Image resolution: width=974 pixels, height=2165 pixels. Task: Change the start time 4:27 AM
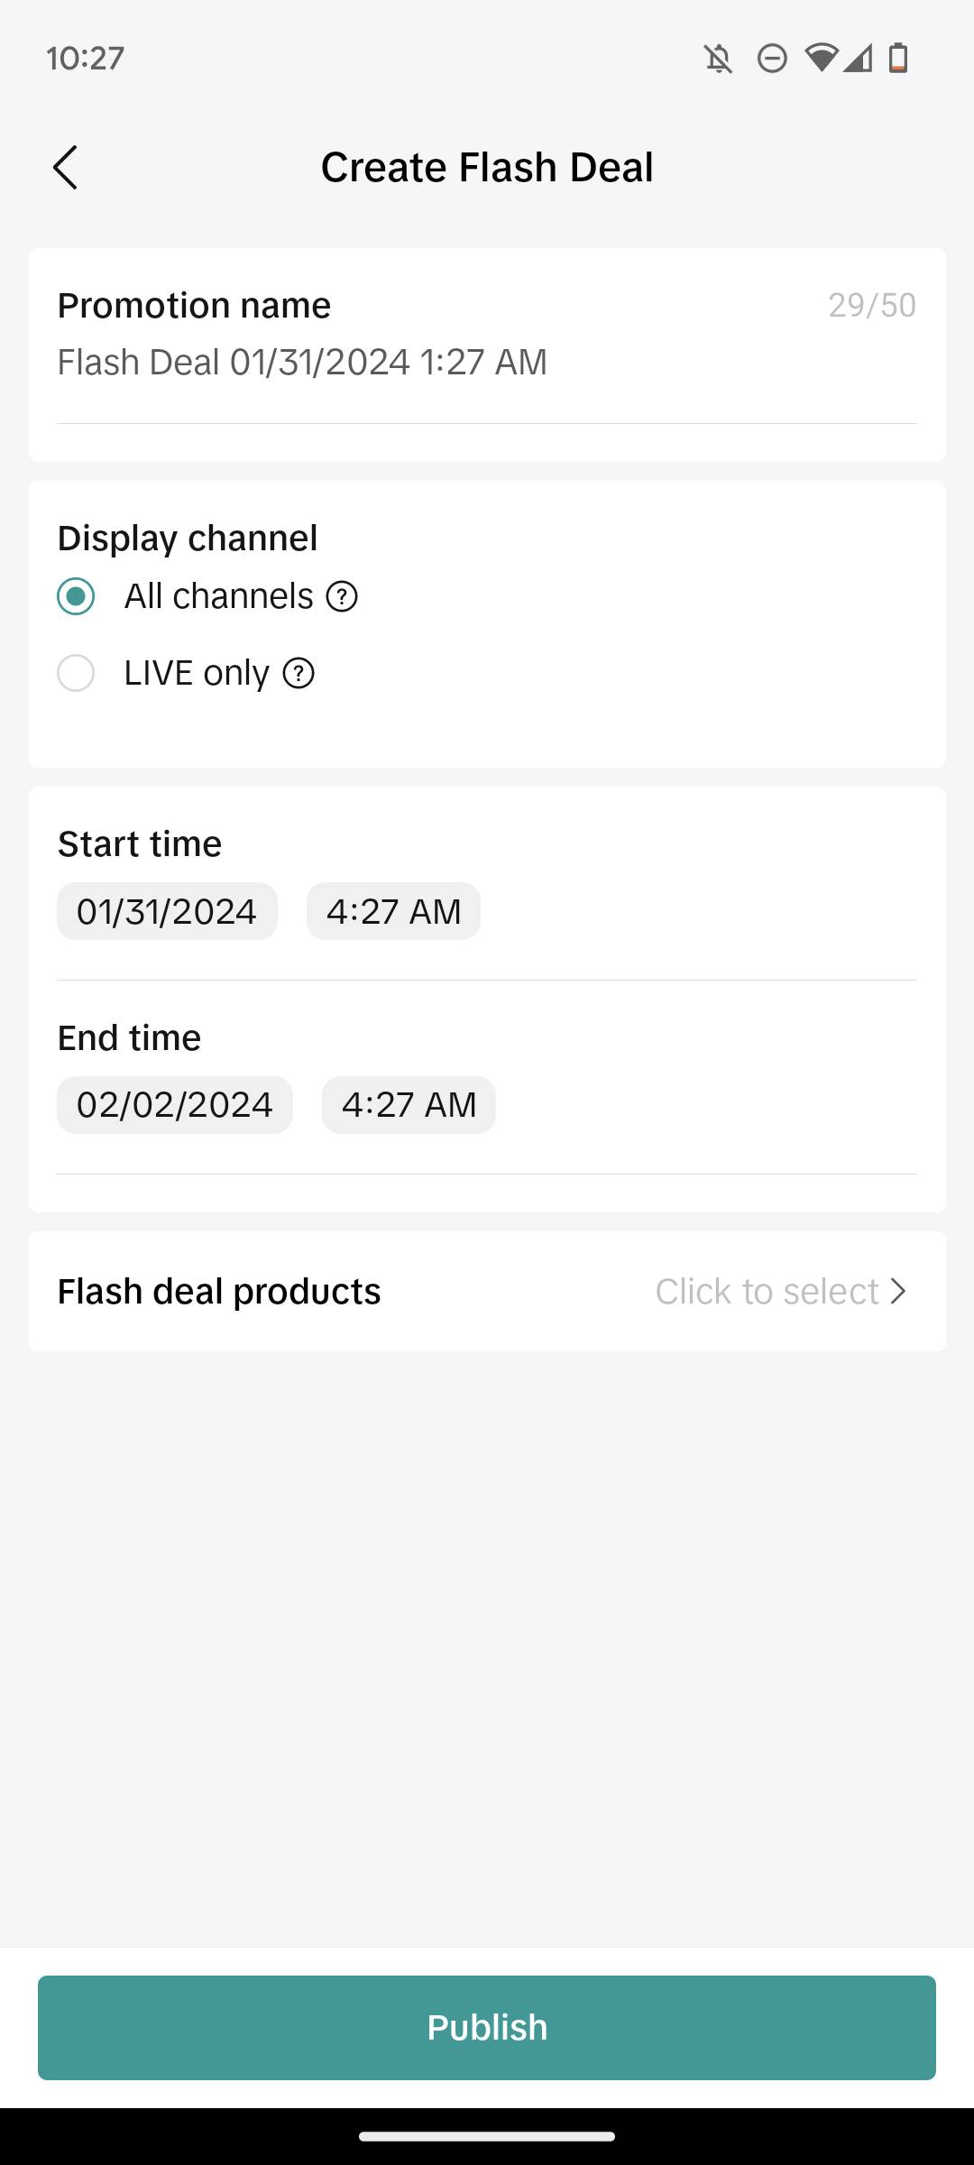tap(393, 911)
